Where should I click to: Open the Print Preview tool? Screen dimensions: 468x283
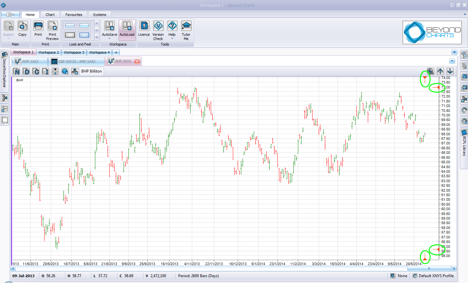[x=52, y=31]
